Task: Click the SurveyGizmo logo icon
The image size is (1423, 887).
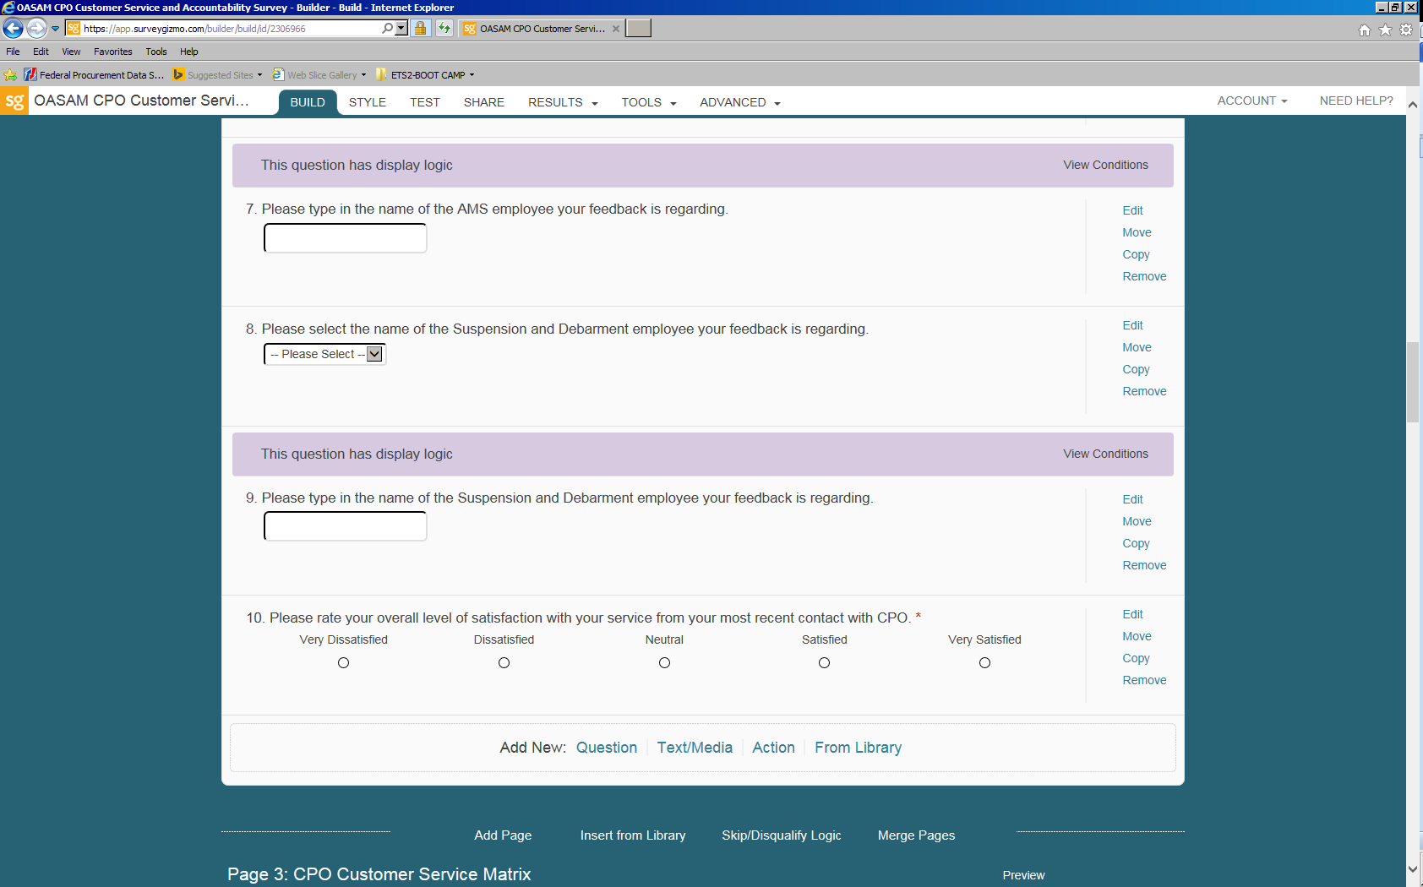Action: pos(14,101)
